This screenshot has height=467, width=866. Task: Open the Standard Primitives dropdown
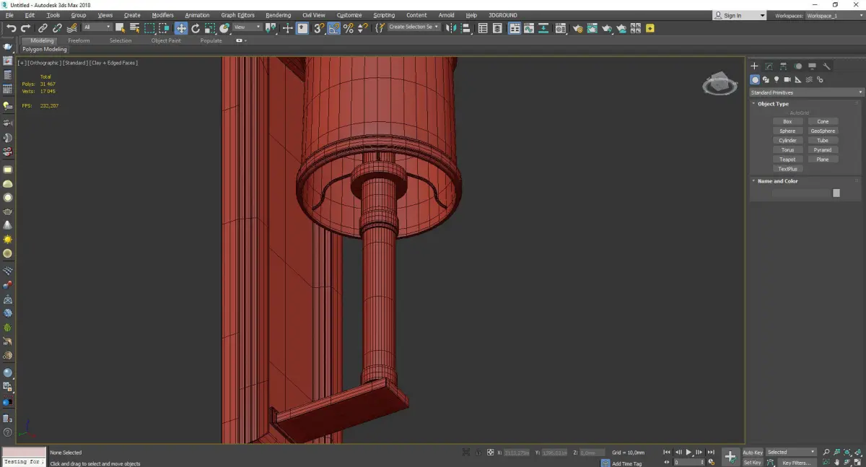806,92
